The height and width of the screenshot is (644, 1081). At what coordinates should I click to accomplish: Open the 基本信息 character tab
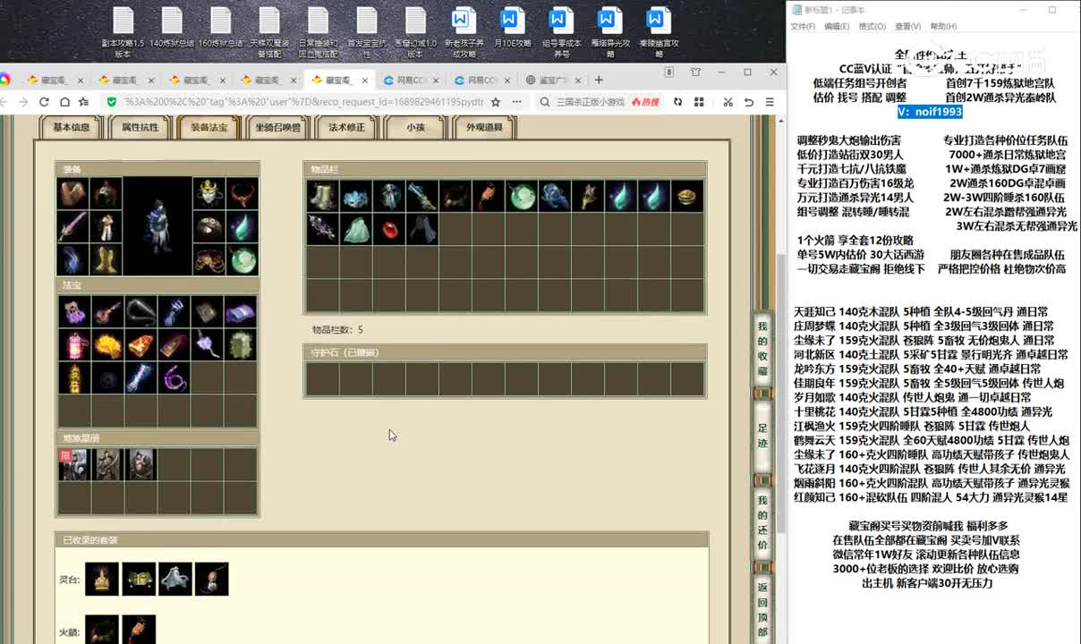tap(71, 128)
